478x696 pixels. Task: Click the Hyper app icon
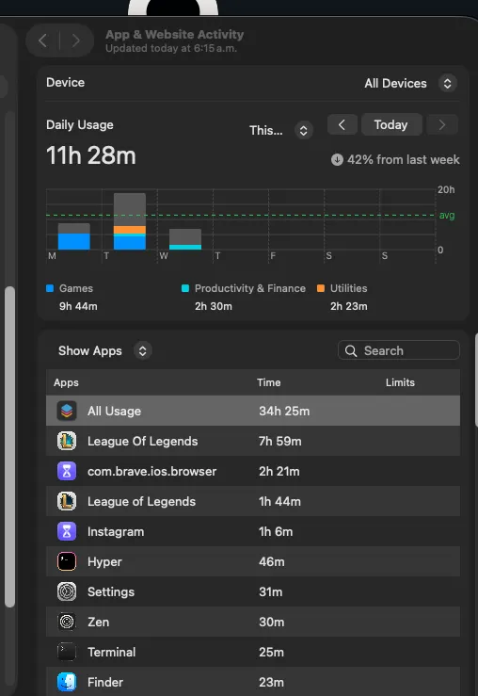click(67, 562)
